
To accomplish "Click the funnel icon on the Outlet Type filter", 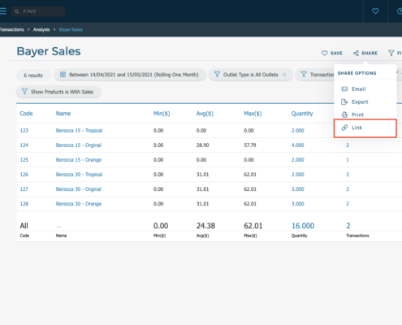I will [217, 75].
